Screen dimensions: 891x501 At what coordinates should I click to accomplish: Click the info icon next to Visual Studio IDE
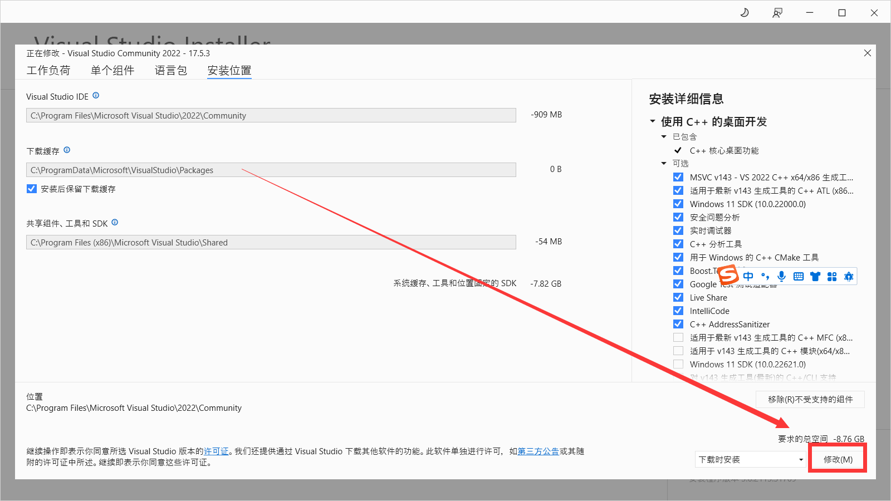click(96, 96)
